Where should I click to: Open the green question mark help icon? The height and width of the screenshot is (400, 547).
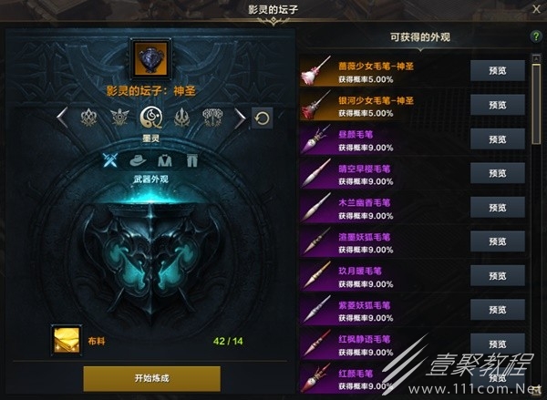point(536,36)
